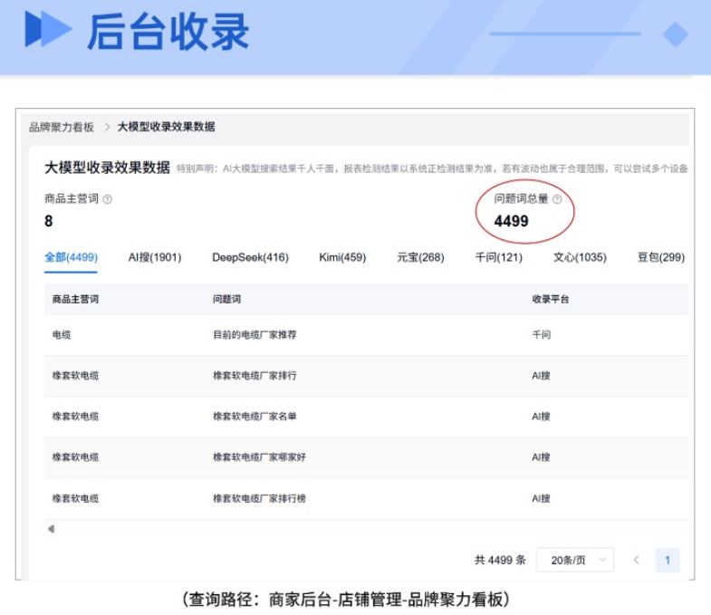711x615 pixels.
Task: Go to page 1 button
Action: pos(668,560)
